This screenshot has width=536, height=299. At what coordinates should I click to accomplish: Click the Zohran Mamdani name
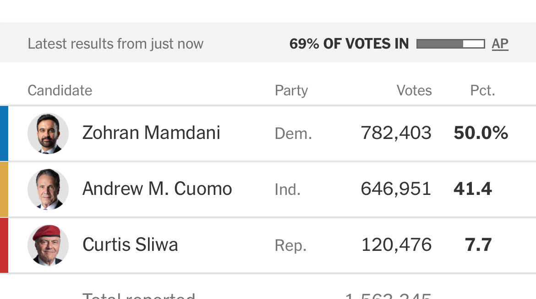(151, 133)
